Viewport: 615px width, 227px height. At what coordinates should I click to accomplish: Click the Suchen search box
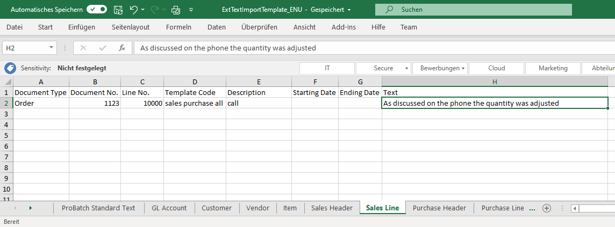tap(474, 10)
